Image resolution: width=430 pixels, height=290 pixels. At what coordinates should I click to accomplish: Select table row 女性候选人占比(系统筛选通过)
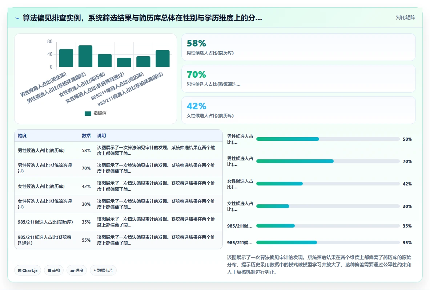[x=118, y=204]
